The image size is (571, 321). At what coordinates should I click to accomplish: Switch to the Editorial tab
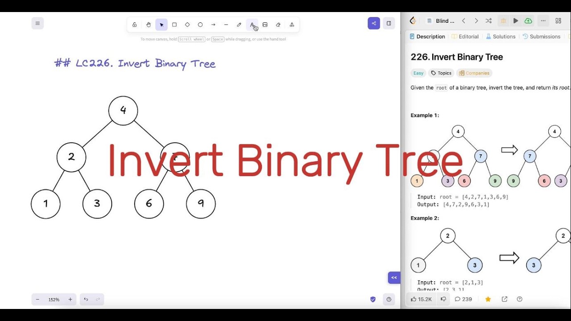pos(465,37)
